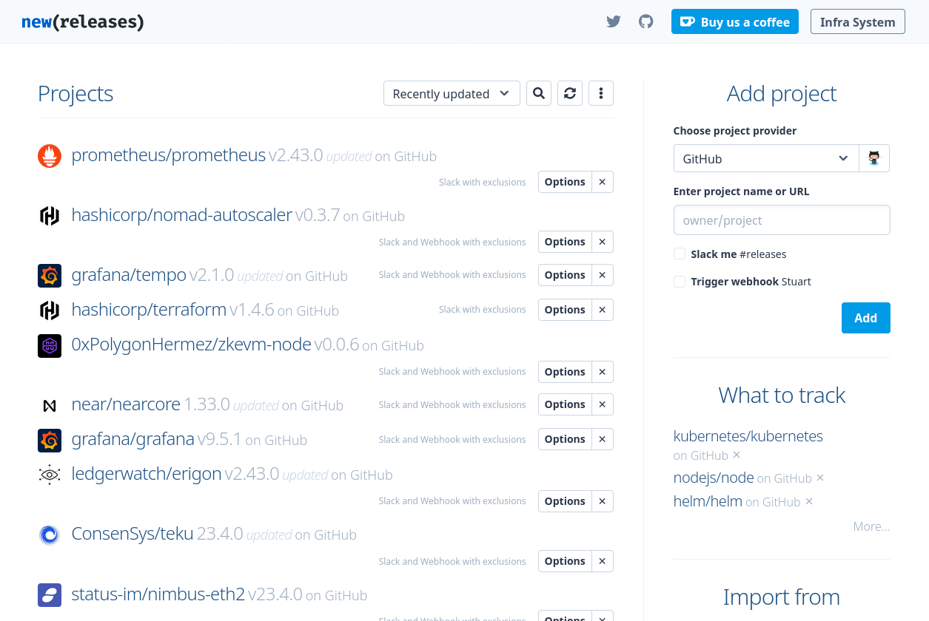Check the Trigger webhook Stuart checkbox
929x621 pixels.
click(x=680, y=282)
